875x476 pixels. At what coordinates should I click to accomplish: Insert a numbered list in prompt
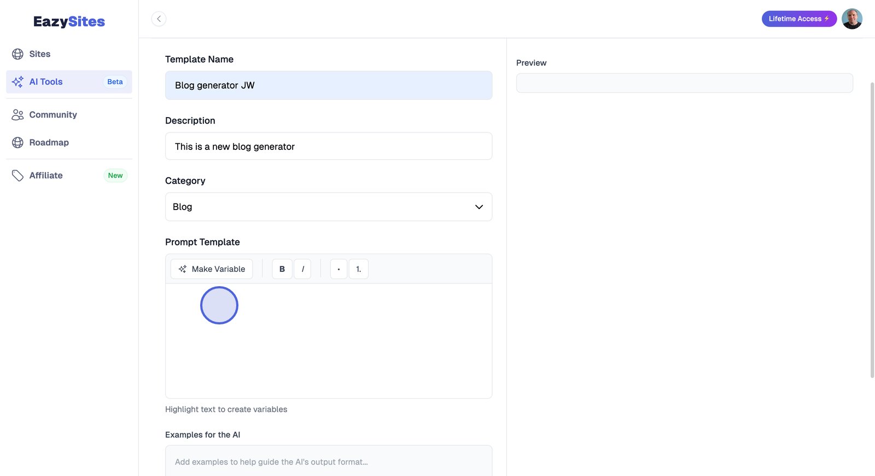click(x=359, y=269)
